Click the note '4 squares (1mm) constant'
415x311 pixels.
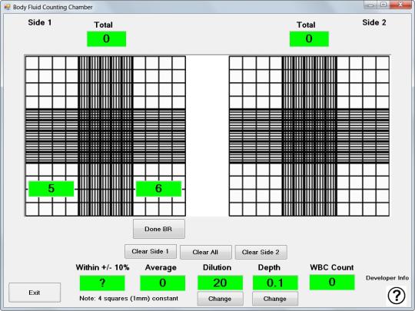128,298
